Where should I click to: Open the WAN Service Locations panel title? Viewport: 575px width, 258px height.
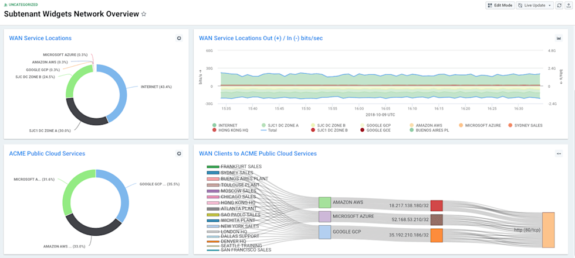40,38
